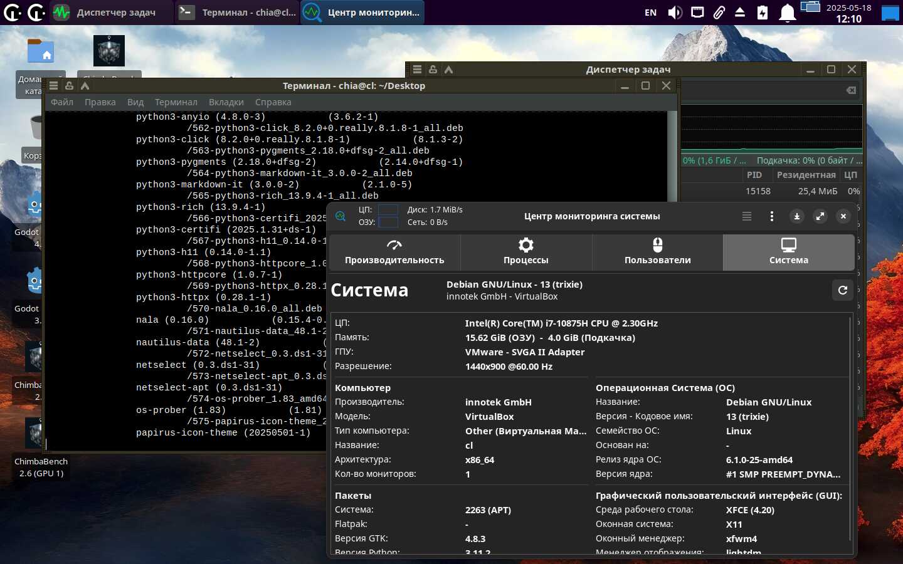Click the eject media icon in panel
This screenshot has width=903, height=564.
(x=740, y=13)
